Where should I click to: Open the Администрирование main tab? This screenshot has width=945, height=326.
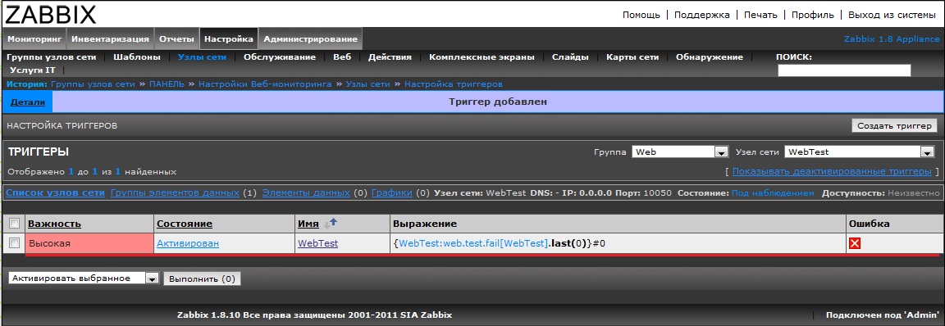[x=310, y=39]
